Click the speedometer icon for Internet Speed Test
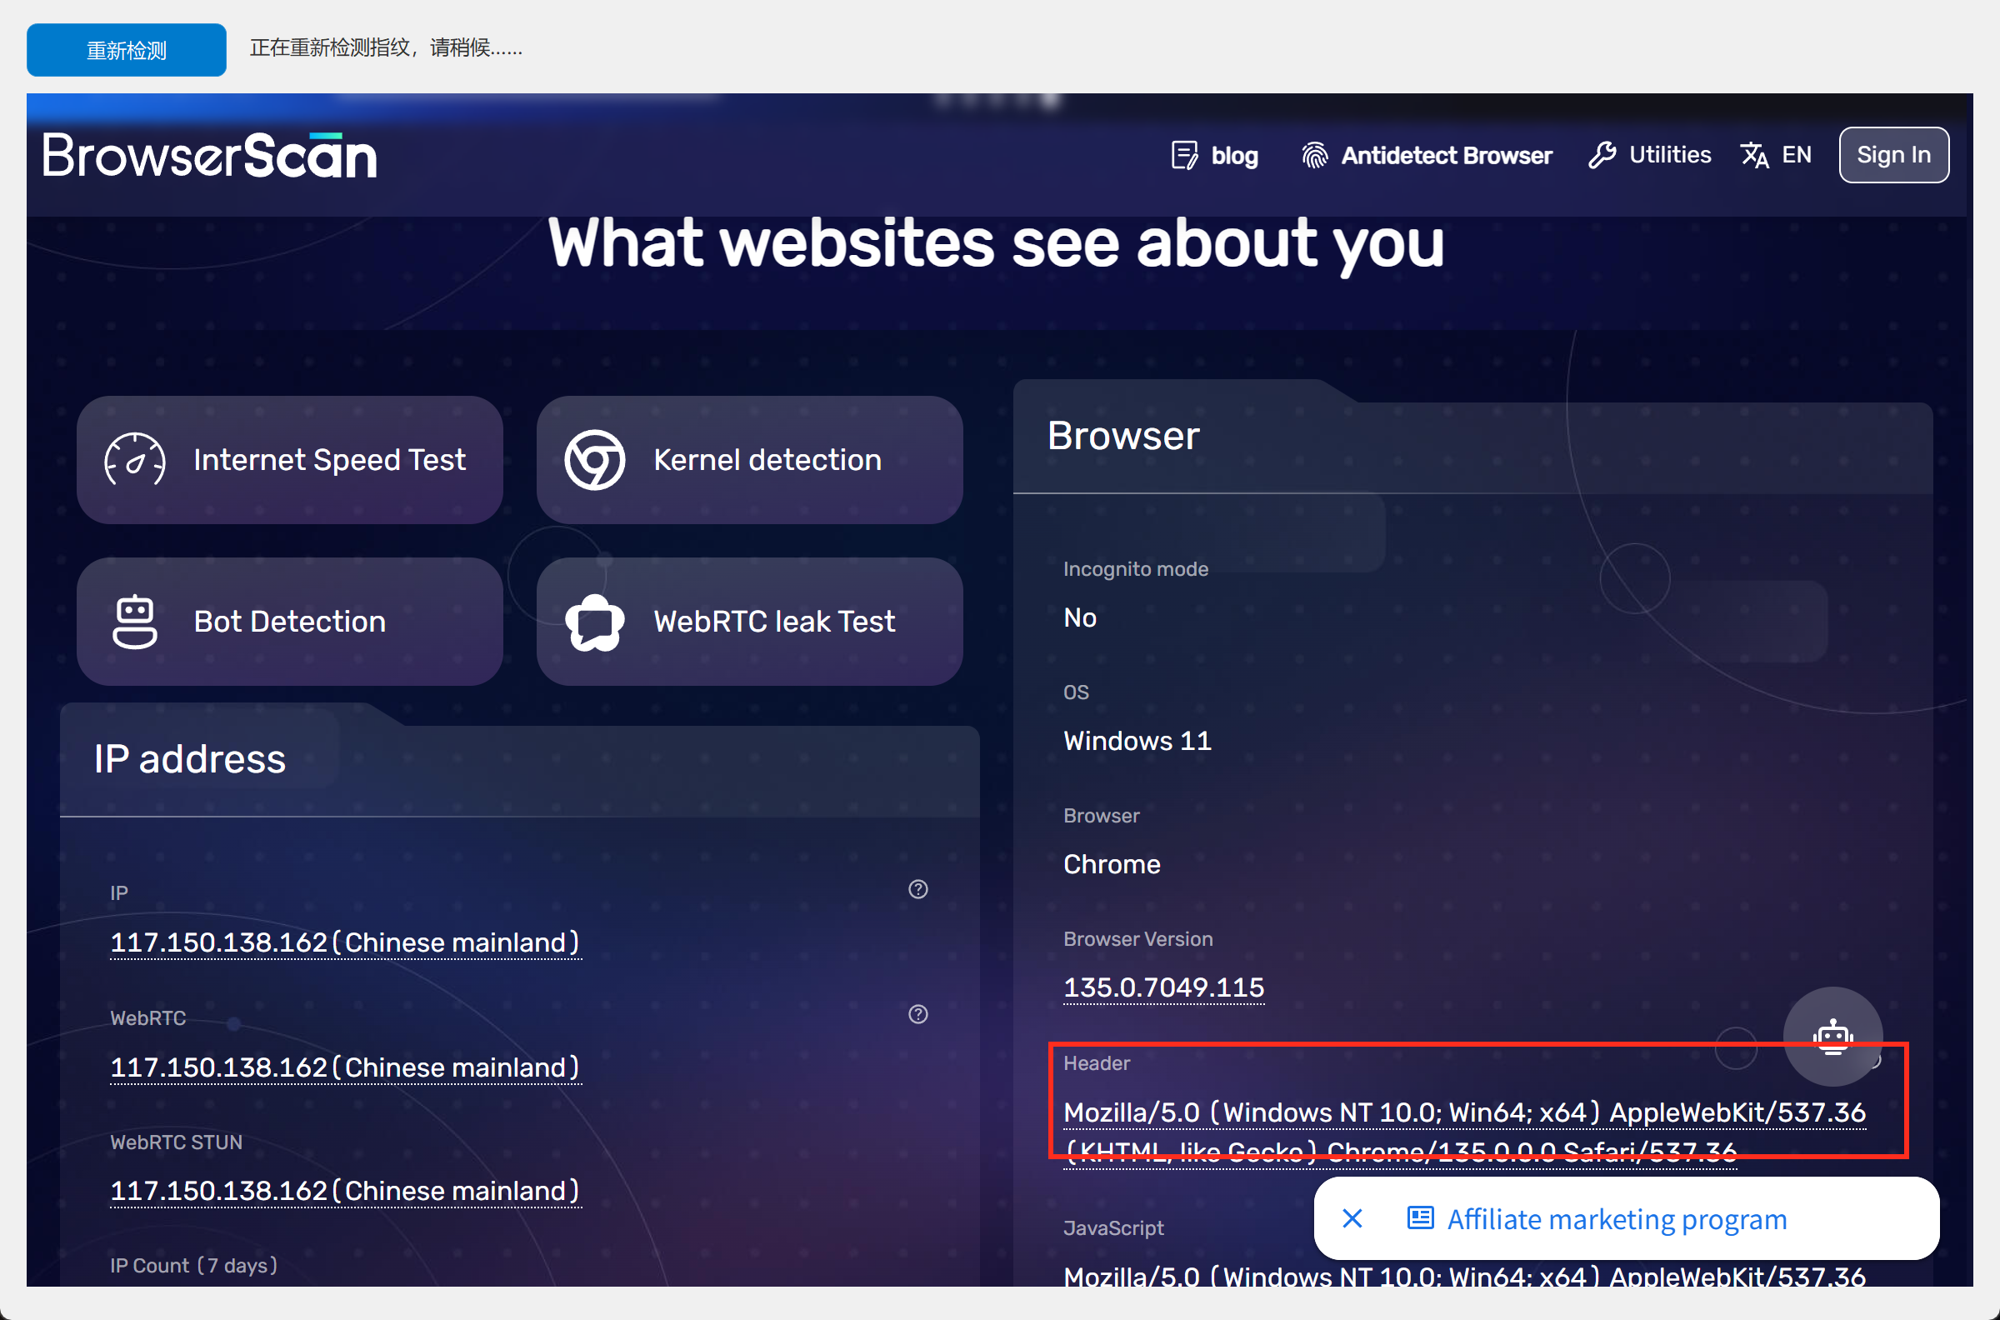Viewport: 2000px width, 1320px height. [x=135, y=460]
